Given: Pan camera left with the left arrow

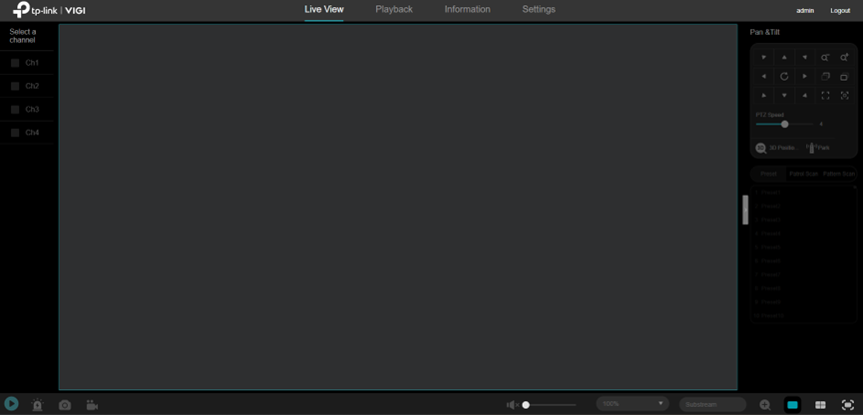Looking at the screenshot, I should 764,77.
